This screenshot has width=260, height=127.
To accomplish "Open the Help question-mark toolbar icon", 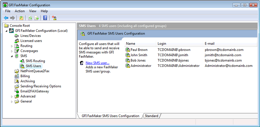I will [45, 18].
